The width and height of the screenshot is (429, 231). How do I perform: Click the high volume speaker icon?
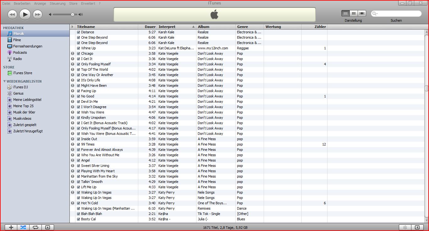coord(80,14)
